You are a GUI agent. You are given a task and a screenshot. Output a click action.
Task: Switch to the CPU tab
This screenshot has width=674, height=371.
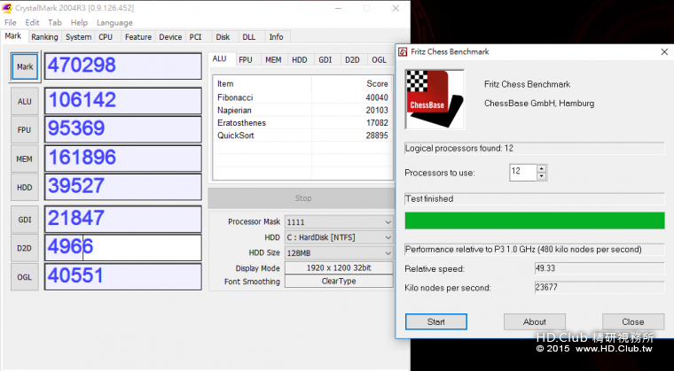click(106, 37)
